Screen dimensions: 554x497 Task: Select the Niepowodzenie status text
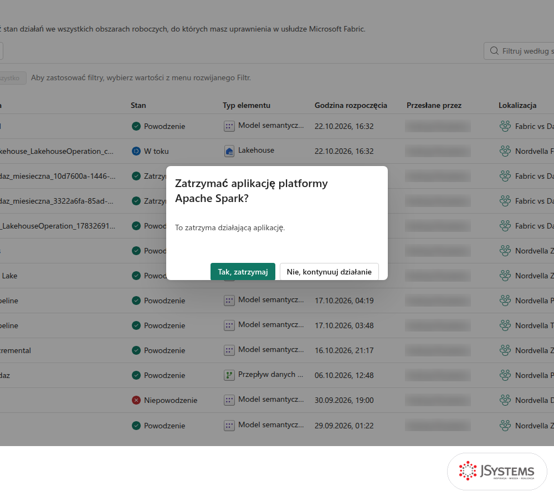pos(171,400)
